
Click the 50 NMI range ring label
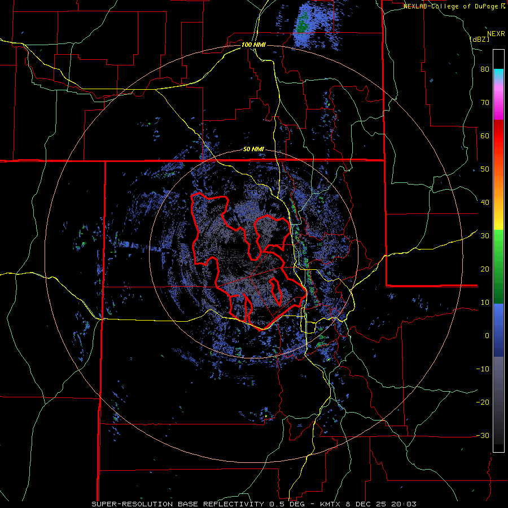(x=253, y=150)
